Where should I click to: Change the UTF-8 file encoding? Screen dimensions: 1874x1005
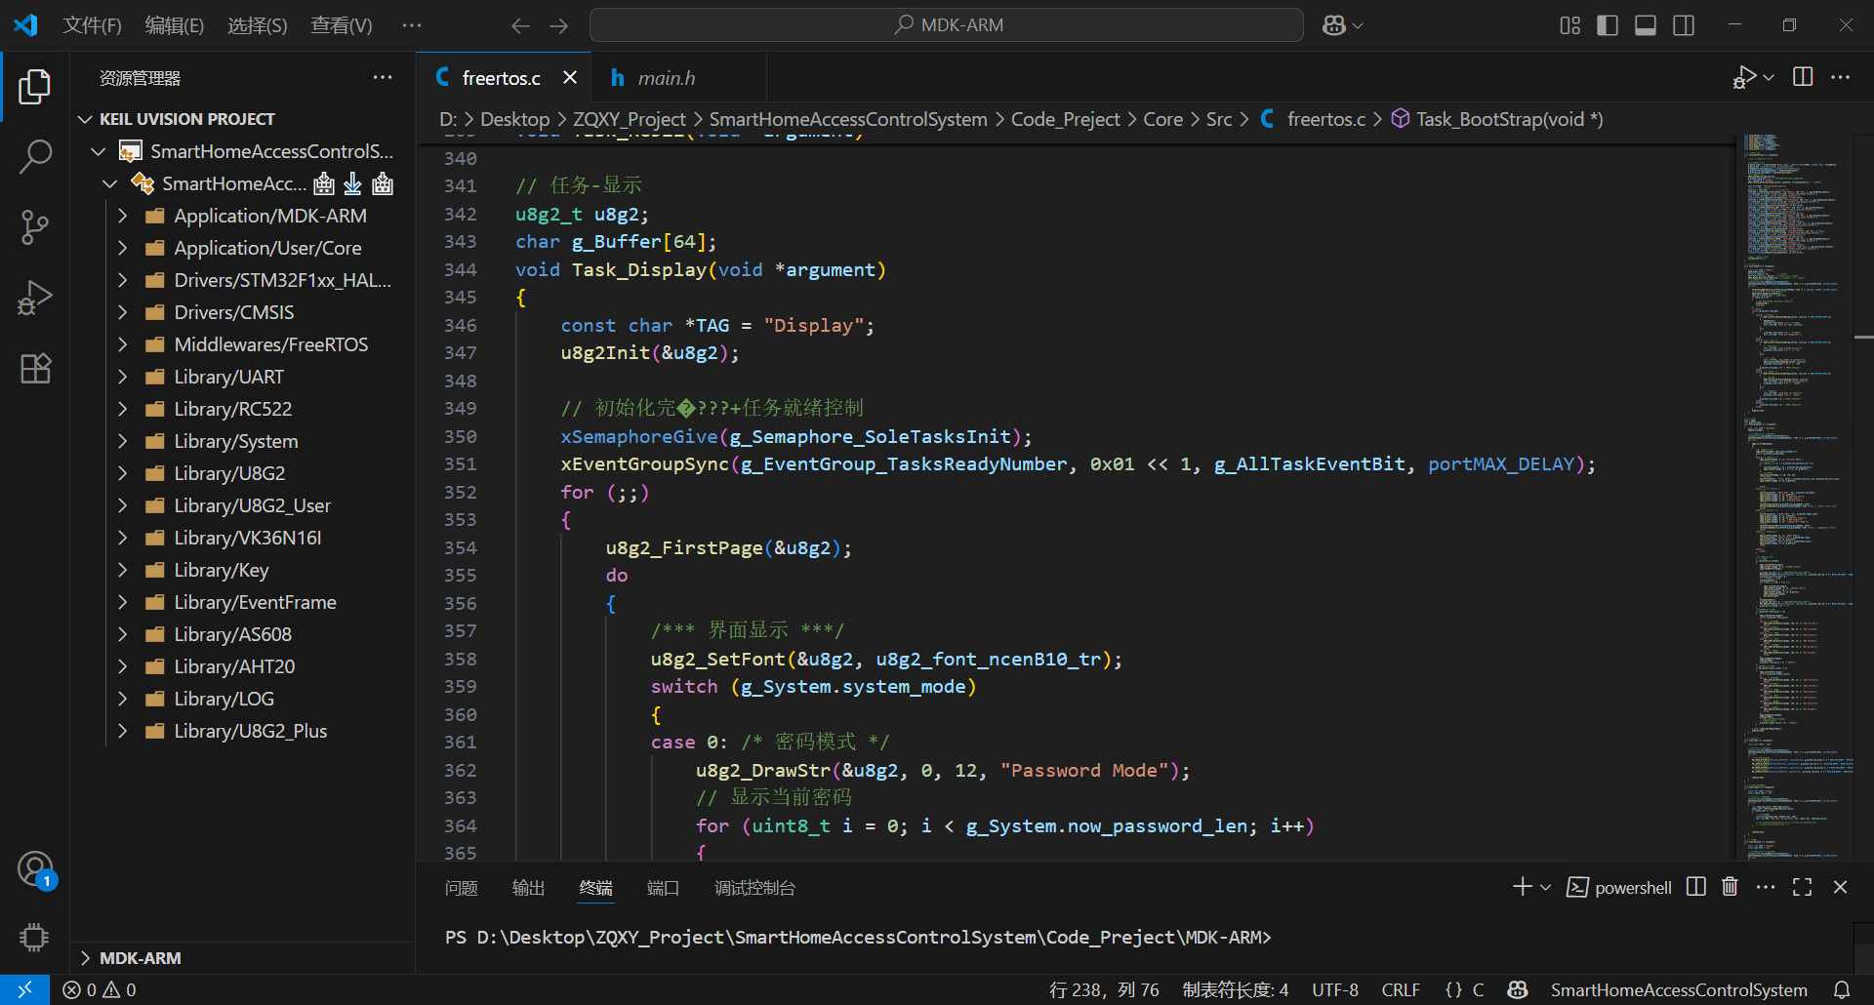[1335, 989]
